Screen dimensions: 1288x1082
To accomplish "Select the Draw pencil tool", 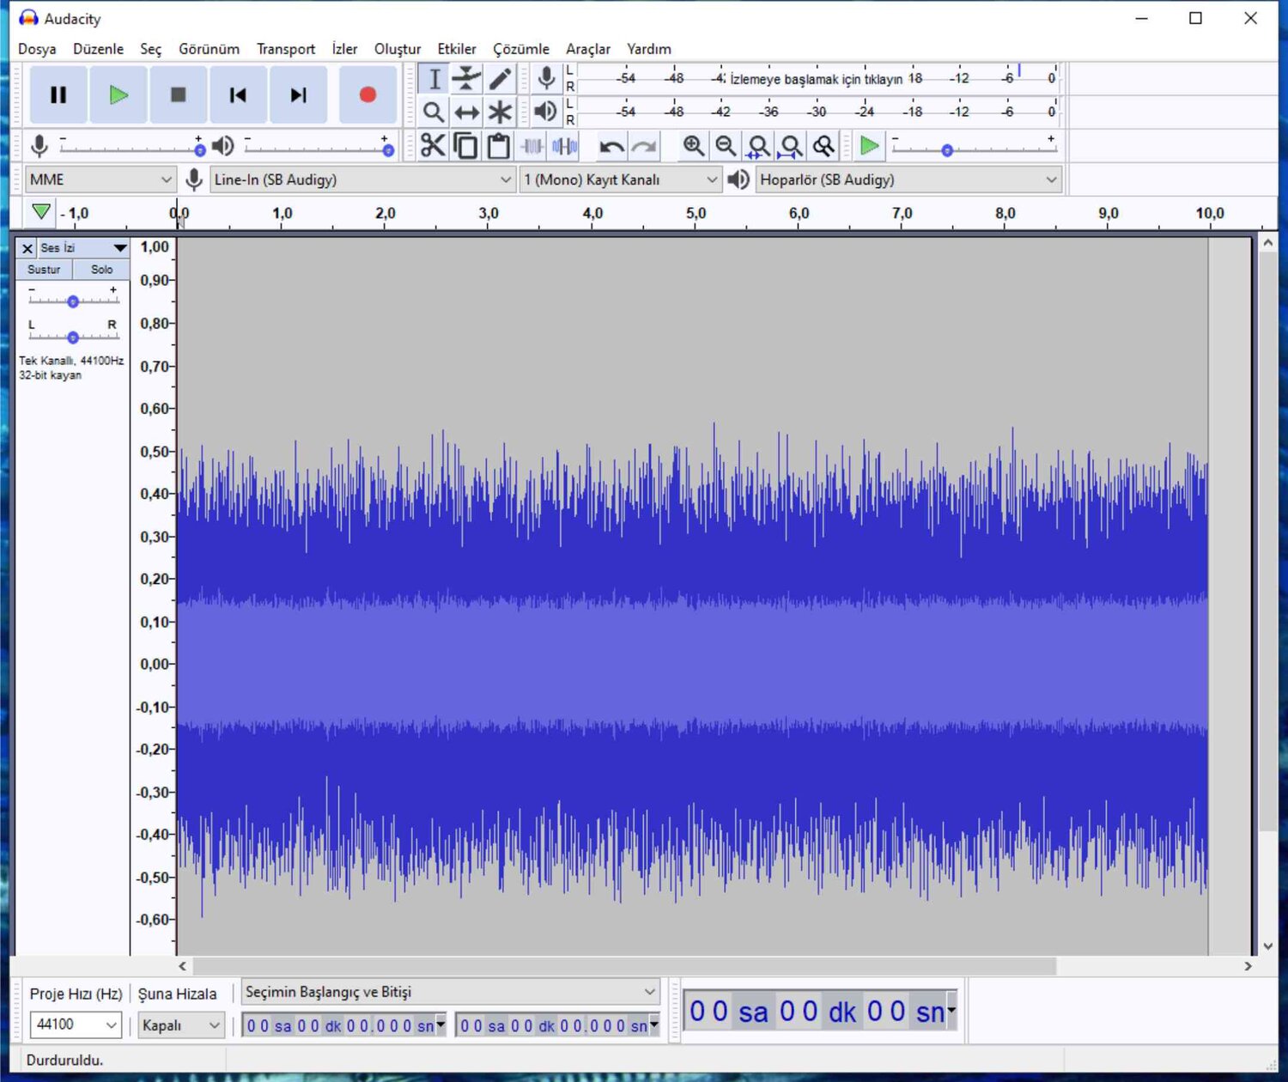I will tap(500, 79).
